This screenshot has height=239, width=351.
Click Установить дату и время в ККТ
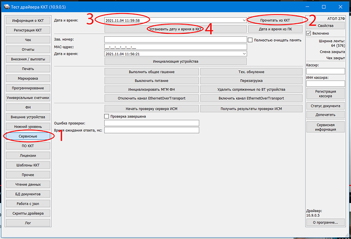(175, 29)
